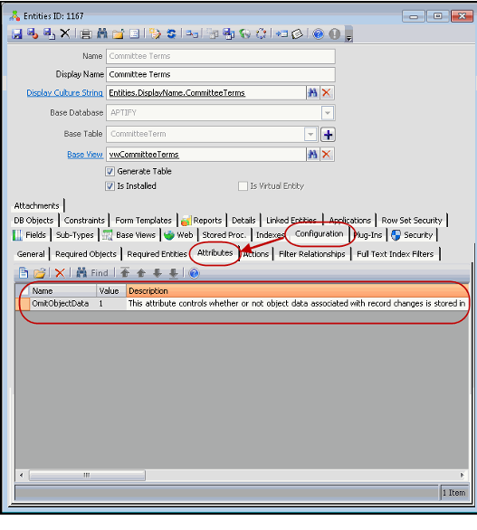Viewport: 477px width, 530px height.
Task: Click binoculars beside Display Culture String field
Action: pos(312,92)
